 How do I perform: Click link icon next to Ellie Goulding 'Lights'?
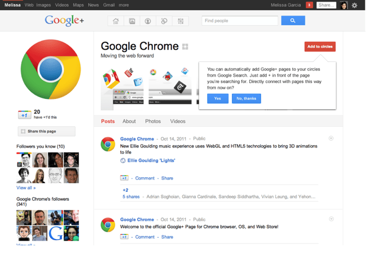tap(123, 161)
